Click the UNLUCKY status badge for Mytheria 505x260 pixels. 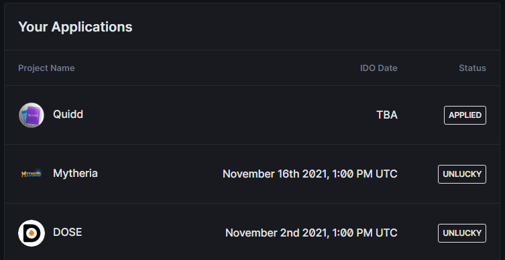[462, 174]
